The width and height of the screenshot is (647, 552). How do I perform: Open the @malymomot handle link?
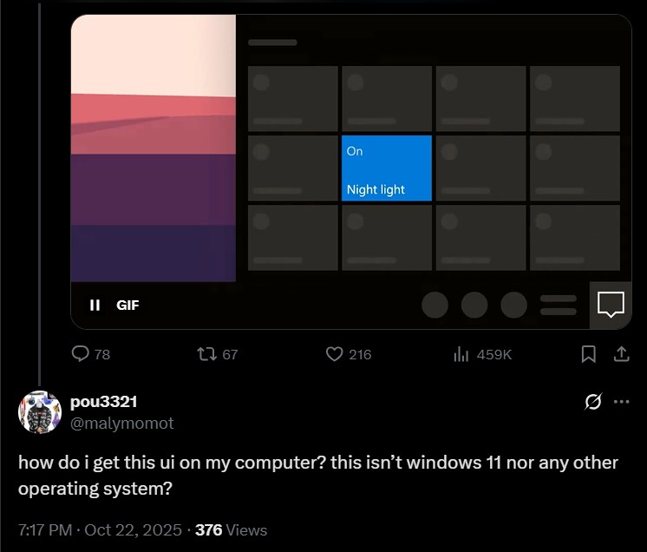121,423
